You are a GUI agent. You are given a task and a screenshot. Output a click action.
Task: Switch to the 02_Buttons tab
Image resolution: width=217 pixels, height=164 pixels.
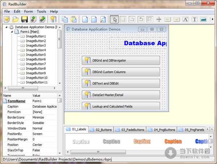click(101, 130)
